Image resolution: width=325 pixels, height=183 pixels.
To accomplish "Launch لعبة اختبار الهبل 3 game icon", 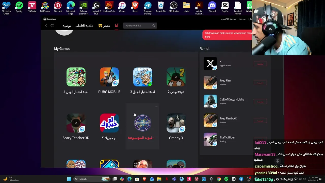I will (x=143, y=77).
